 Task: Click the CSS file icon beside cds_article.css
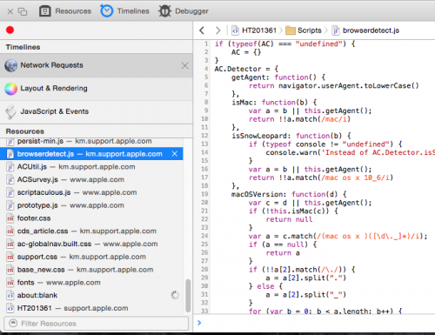click(x=10, y=231)
